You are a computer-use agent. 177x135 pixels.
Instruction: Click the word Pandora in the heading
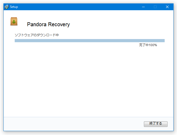pyautogui.click(x=37, y=24)
